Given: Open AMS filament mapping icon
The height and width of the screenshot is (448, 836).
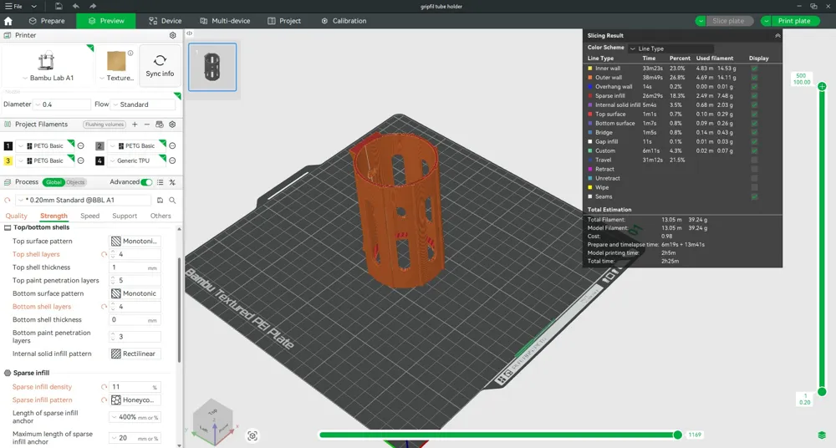Looking at the screenshot, I should 160,125.
